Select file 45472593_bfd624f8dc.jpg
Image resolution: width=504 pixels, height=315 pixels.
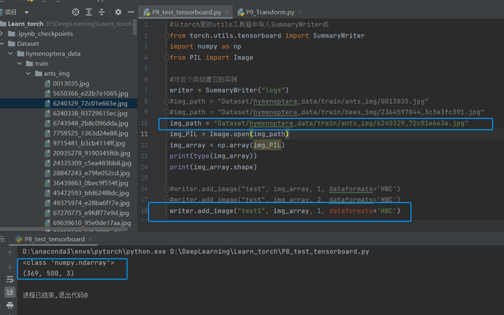[x=91, y=193]
